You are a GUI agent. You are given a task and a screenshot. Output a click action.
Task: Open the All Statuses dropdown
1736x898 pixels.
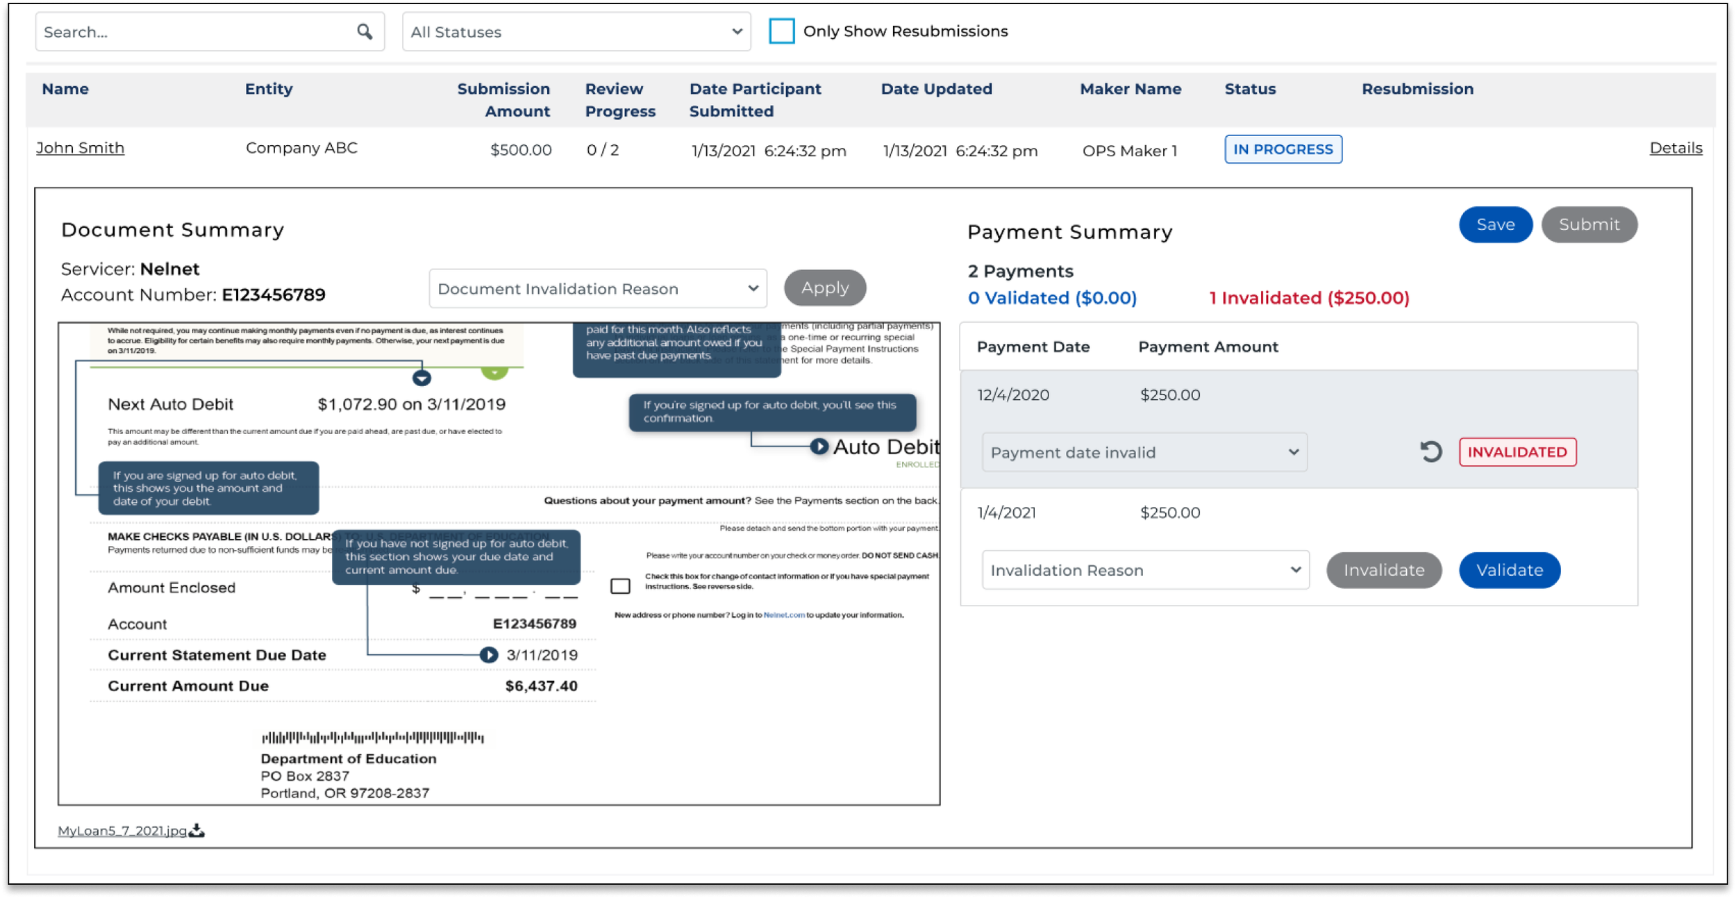pyautogui.click(x=576, y=32)
